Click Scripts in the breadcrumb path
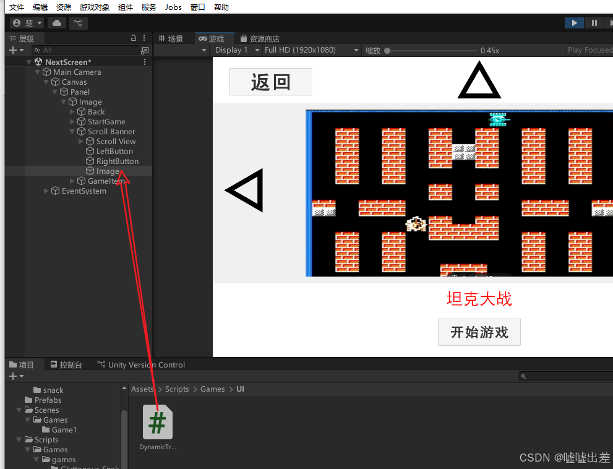 (177, 389)
